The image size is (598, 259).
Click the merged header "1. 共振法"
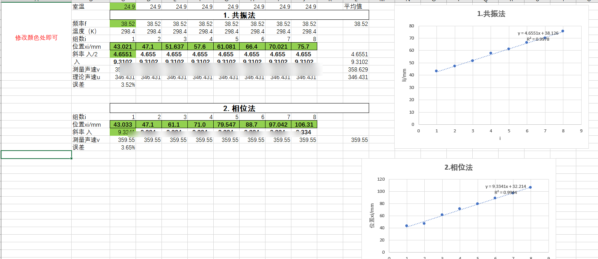pyautogui.click(x=239, y=15)
